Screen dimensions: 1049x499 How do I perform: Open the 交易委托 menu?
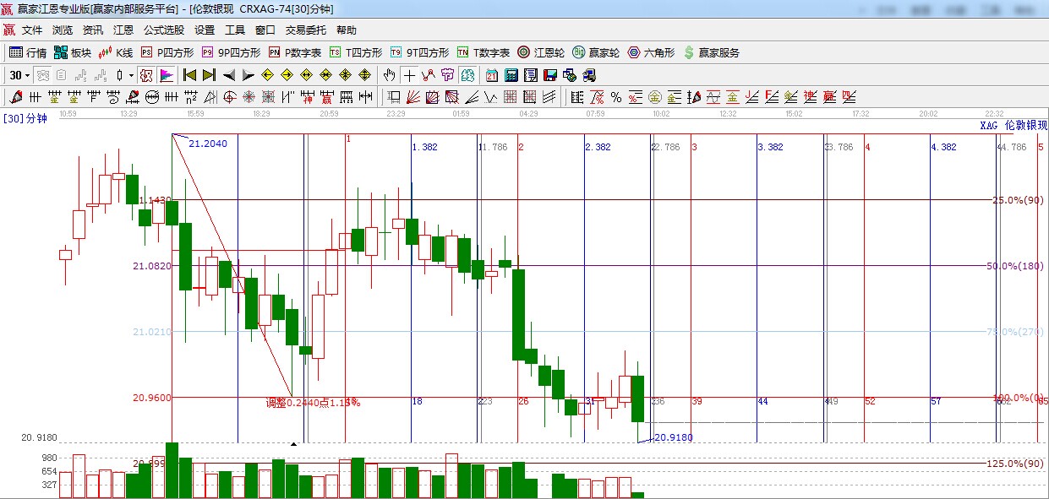tap(305, 30)
